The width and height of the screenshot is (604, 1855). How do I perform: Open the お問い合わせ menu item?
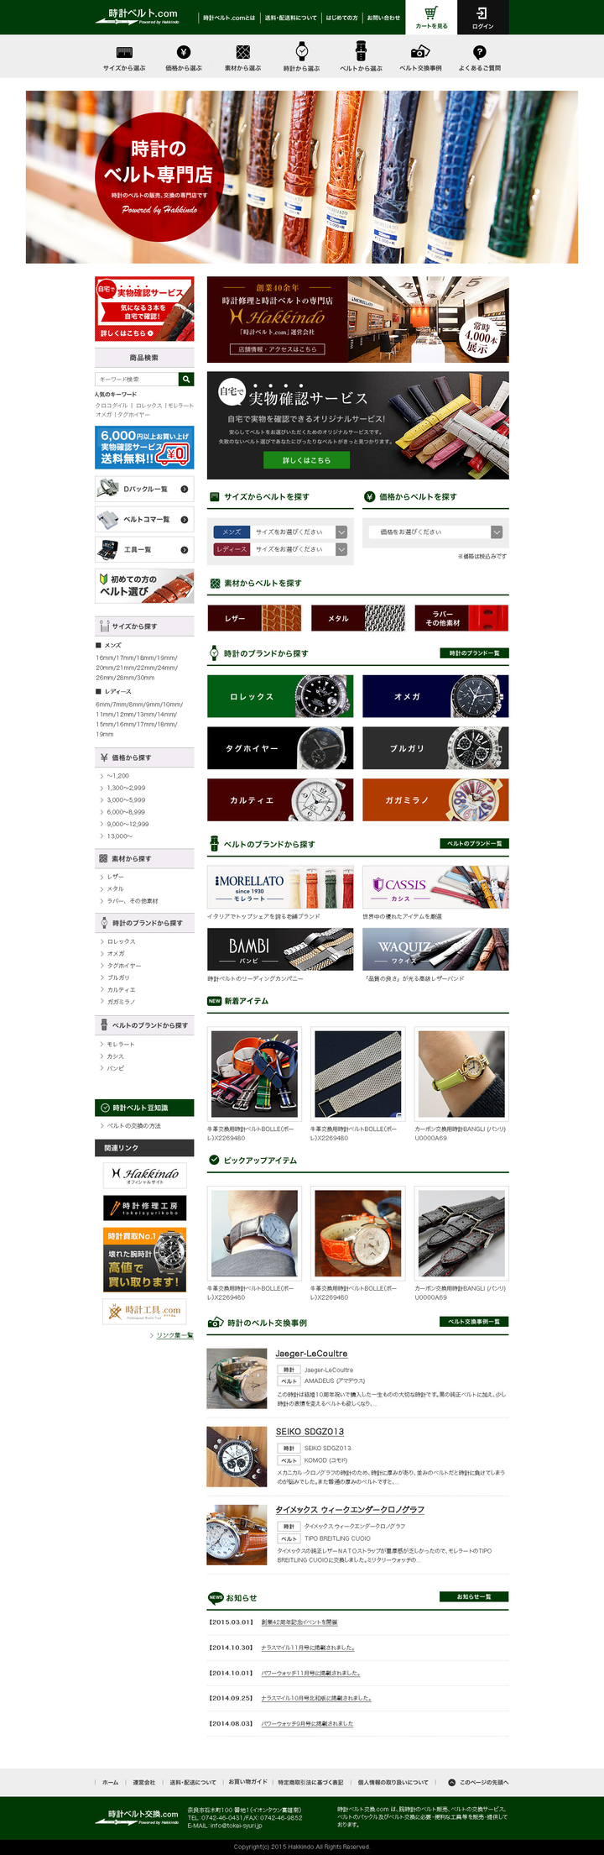(x=383, y=18)
